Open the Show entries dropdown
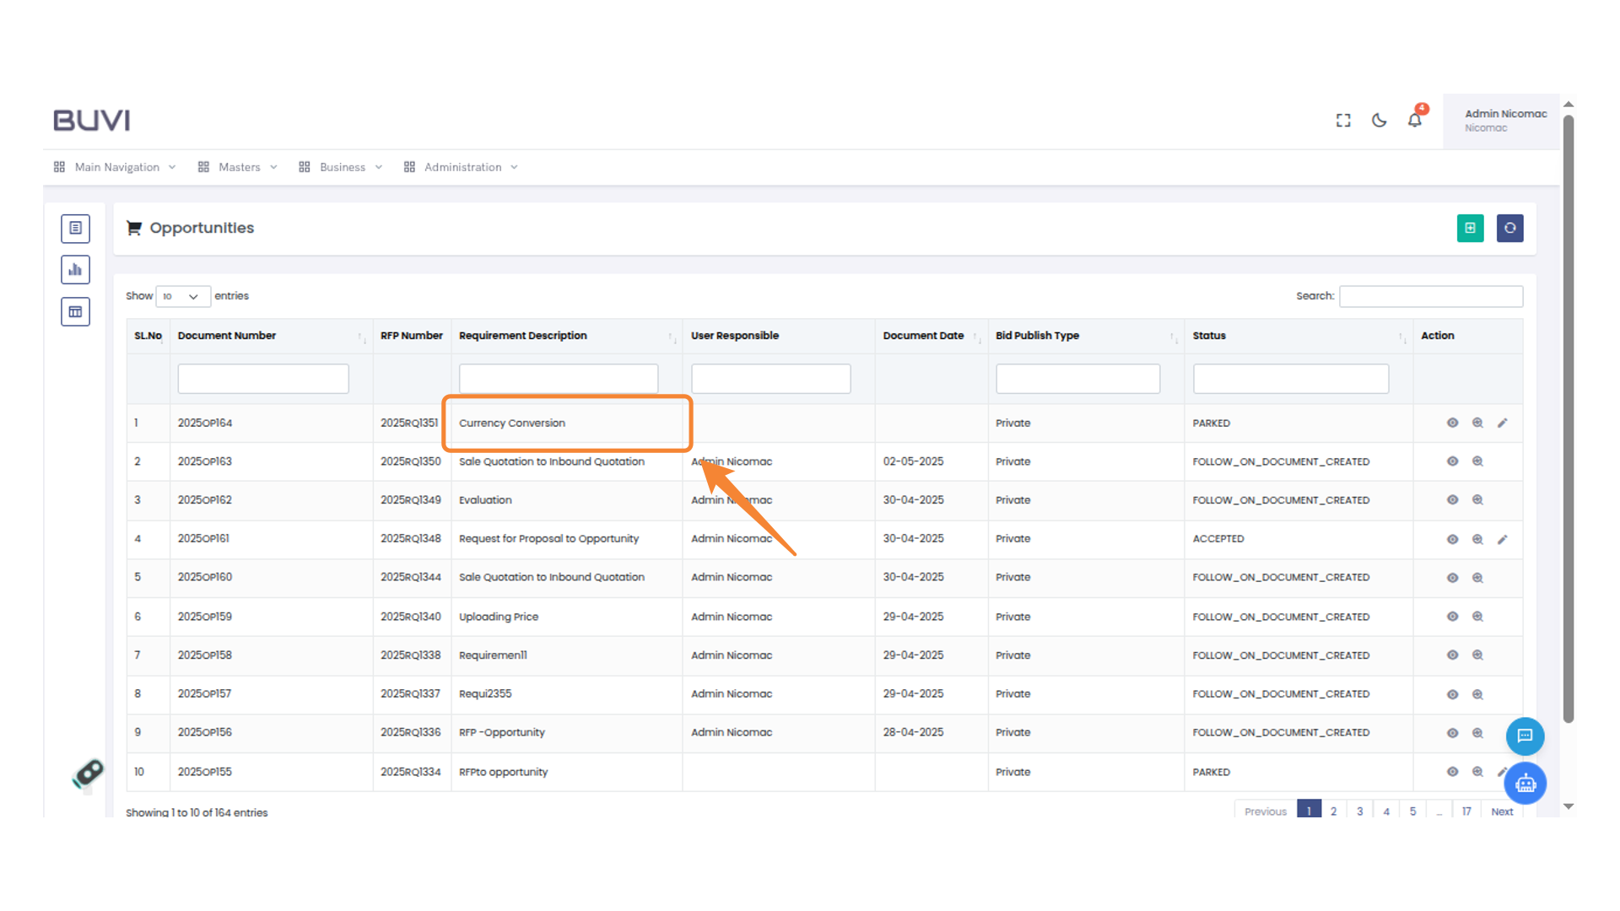This screenshot has height=911, width=1620. coord(182,296)
